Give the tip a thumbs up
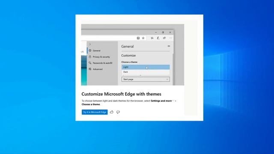Viewport: 274px width, 154px height. pos(112,112)
